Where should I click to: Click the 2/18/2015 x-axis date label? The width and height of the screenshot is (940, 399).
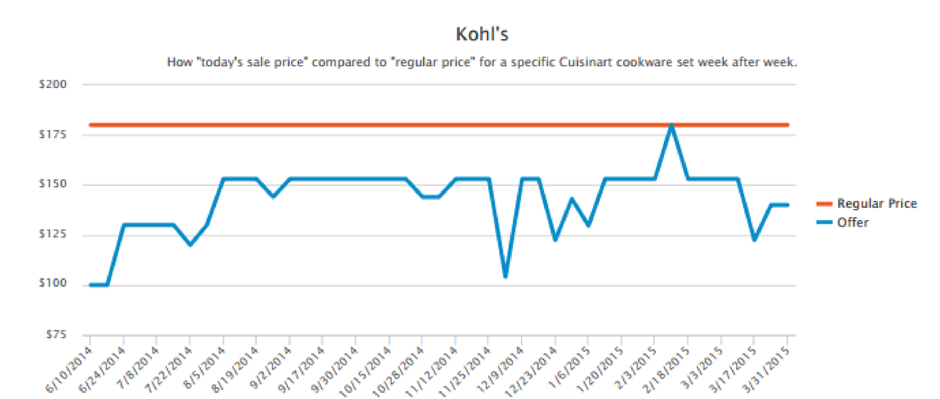[667, 368]
